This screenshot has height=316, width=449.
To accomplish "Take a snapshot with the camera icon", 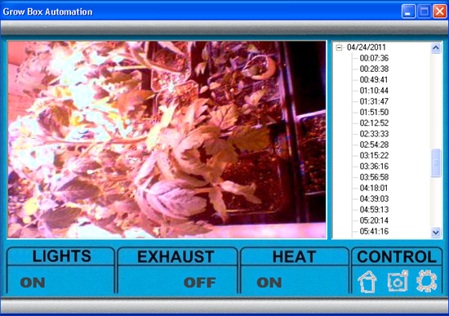I will 398,281.
